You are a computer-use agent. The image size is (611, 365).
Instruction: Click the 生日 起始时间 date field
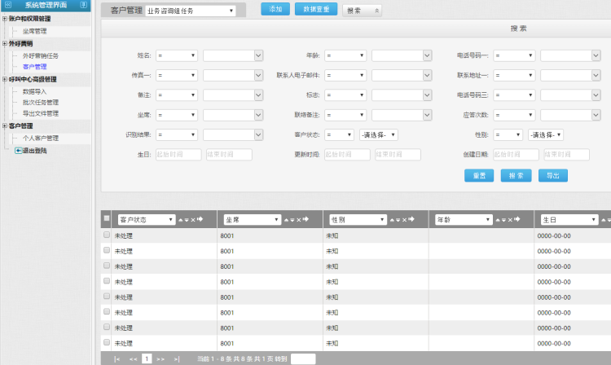(178, 154)
